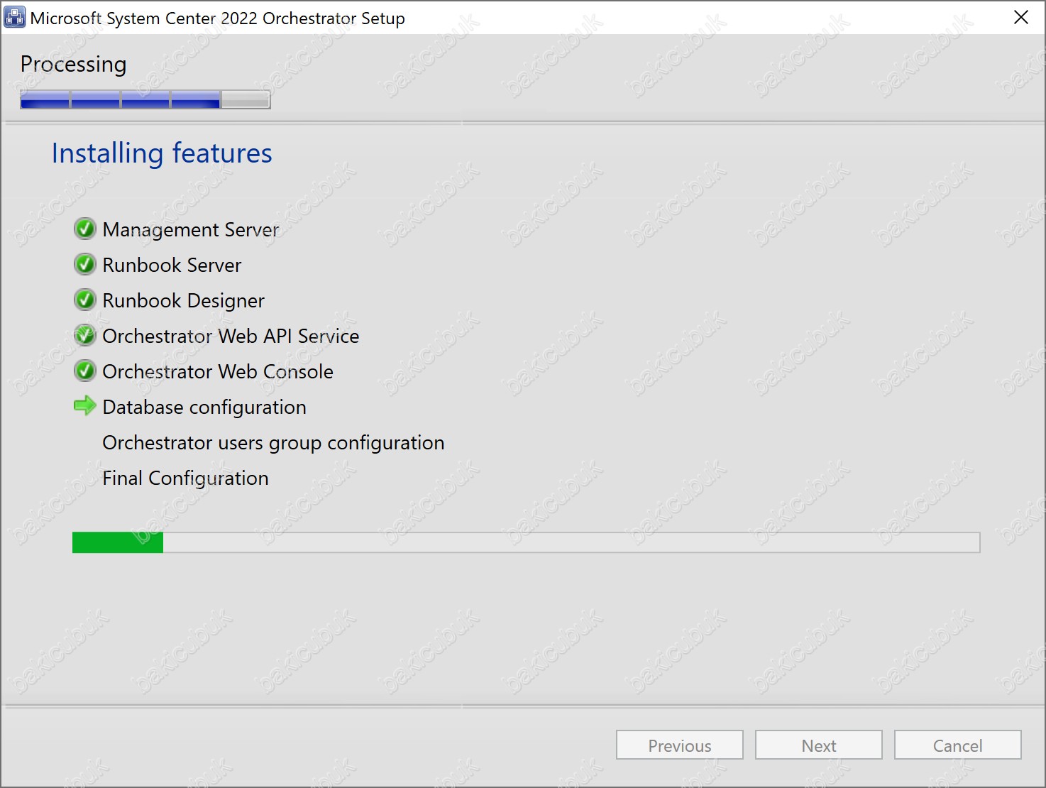Close the Orchestrator Setup window

pyautogui.click(x=1021, y=17)
